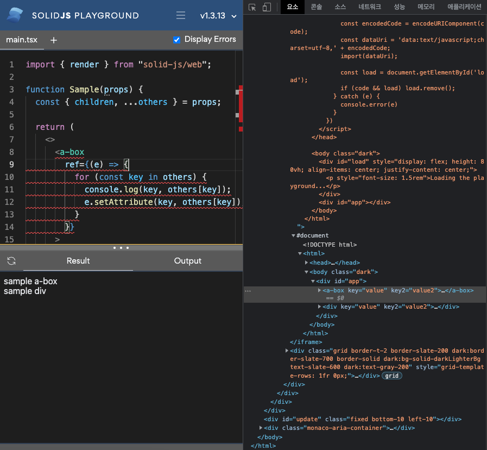The height and width of the screenshot is (450, 487).
Task: Switch to the Output tab
Action: point(188,261)
